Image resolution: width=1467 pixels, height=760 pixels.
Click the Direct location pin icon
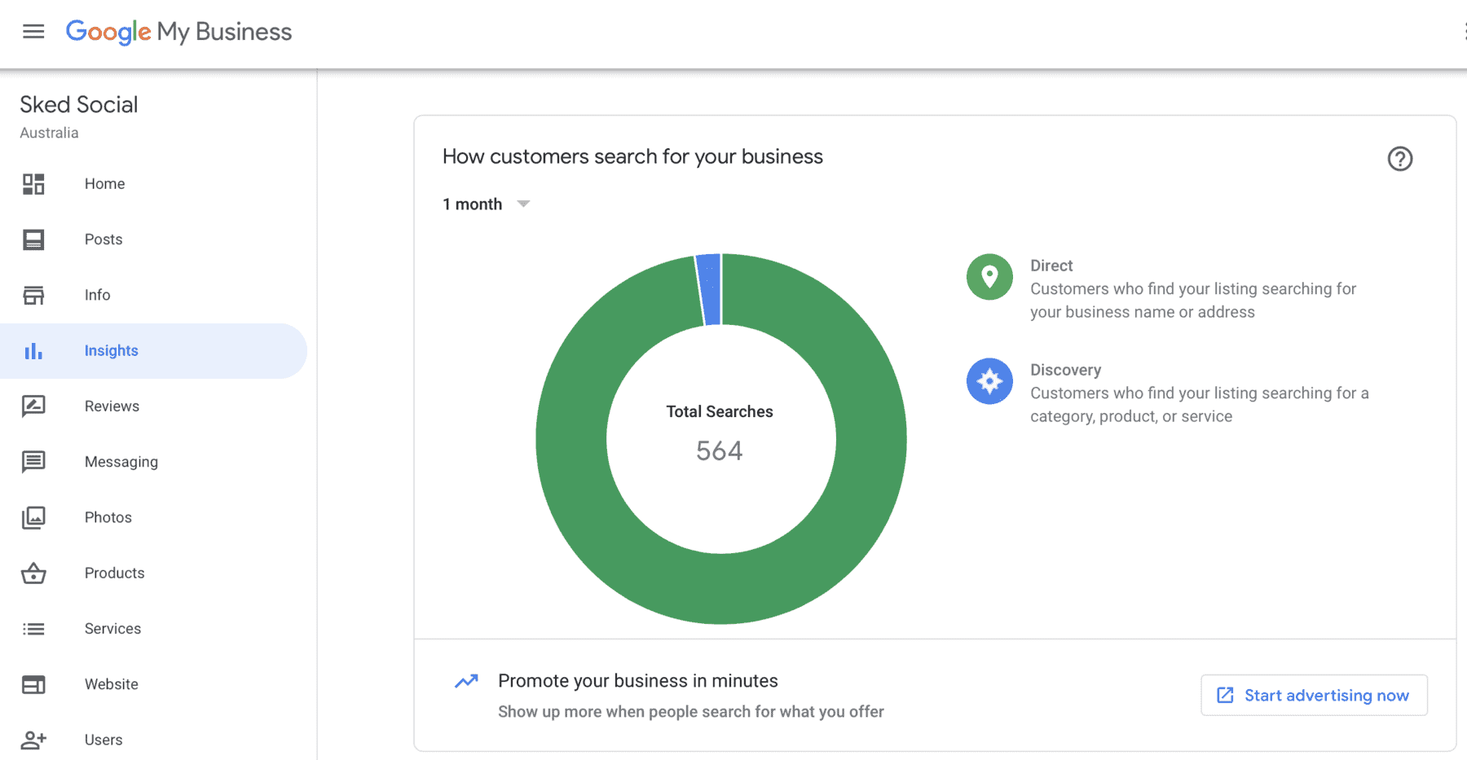989,277
